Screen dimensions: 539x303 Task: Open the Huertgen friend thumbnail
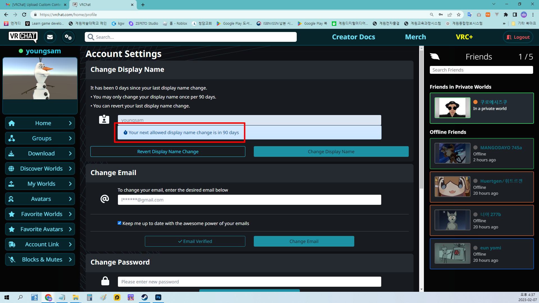(x=452, y=187)
